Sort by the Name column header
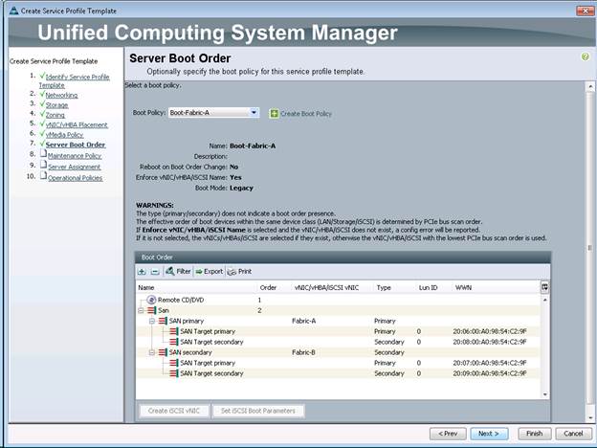The height and width of the screenshot is (448, 597). (x=196, y=287)
